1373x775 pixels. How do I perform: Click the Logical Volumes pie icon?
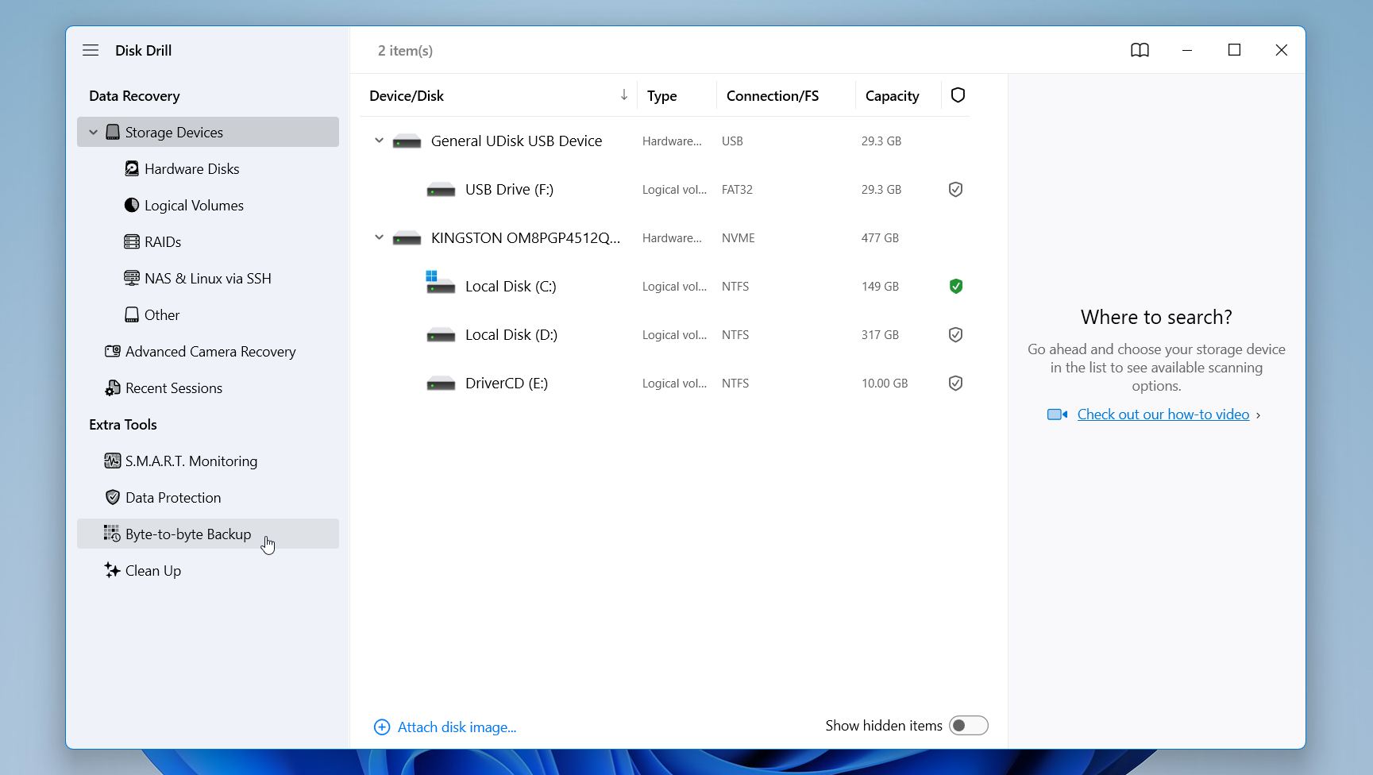pos(132,205)
